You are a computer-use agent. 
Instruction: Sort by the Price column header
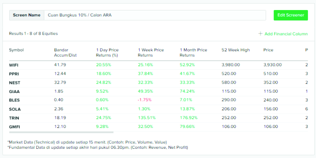[x=268, y=50]
